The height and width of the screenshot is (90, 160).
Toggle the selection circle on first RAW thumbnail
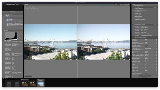[x=28, y=81]
